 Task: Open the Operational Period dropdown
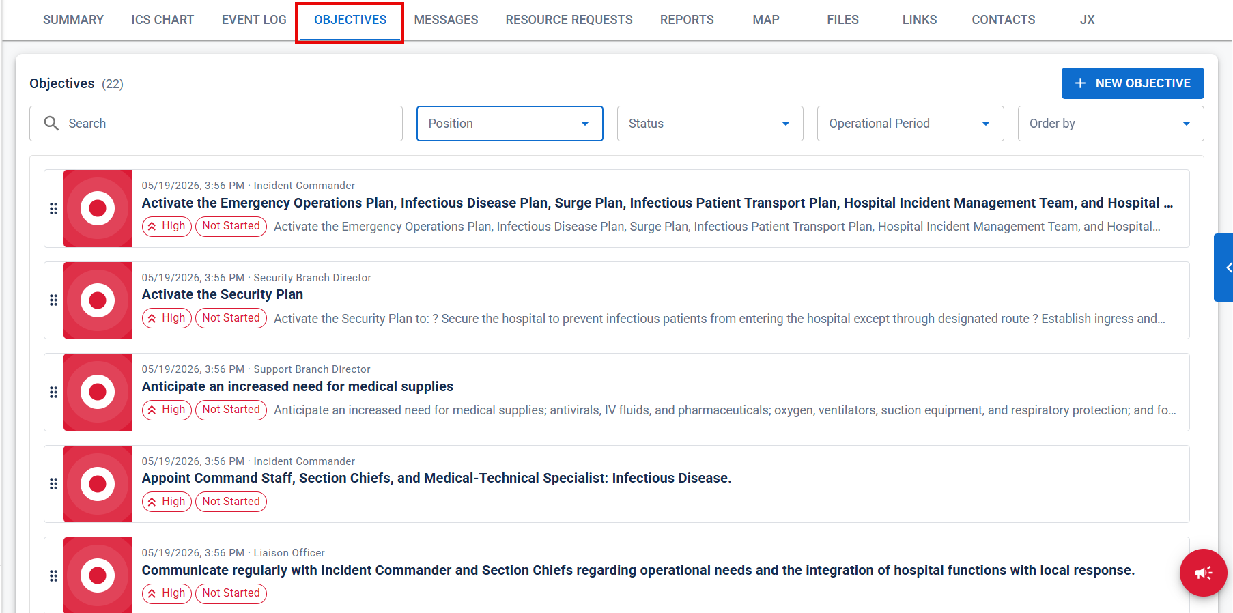click(910, 124)
